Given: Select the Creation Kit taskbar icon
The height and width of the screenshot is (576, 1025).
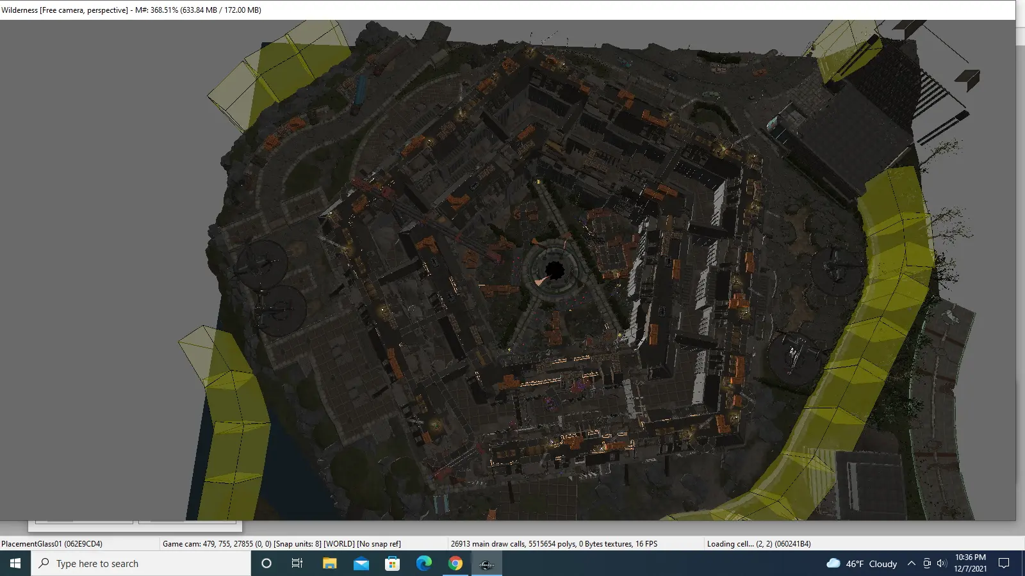Looking at the screenshot, I should pos(487,563).
